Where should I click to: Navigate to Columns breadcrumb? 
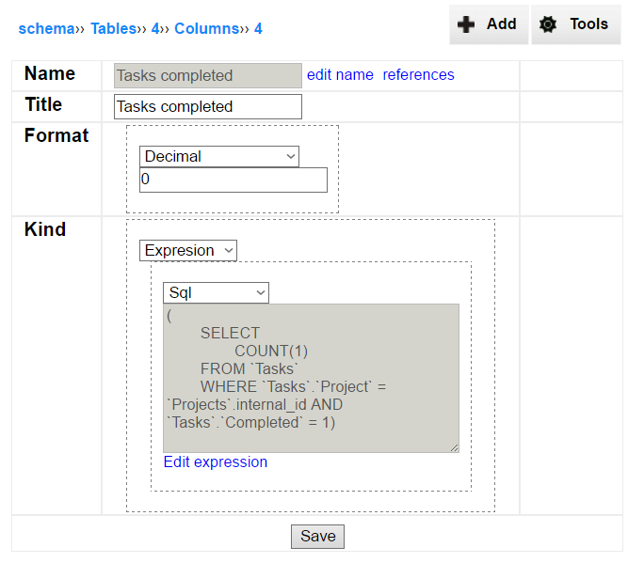pos(206,29)
